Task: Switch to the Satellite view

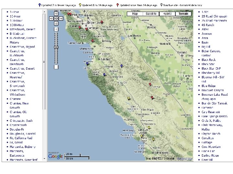Action: 151,14
